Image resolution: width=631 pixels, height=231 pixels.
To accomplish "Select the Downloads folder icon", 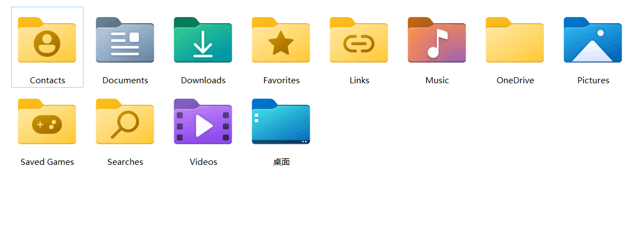I will (203, 40).
